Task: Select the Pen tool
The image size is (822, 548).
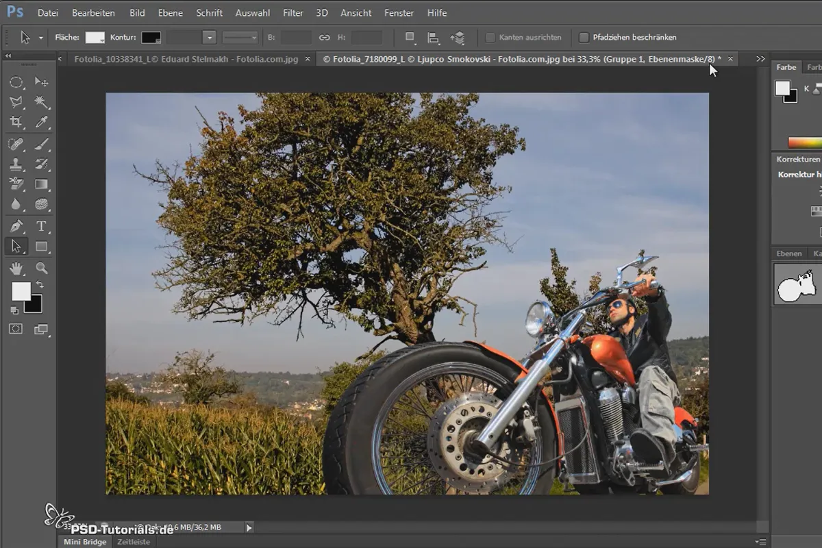Action: [x=16, y=225]
